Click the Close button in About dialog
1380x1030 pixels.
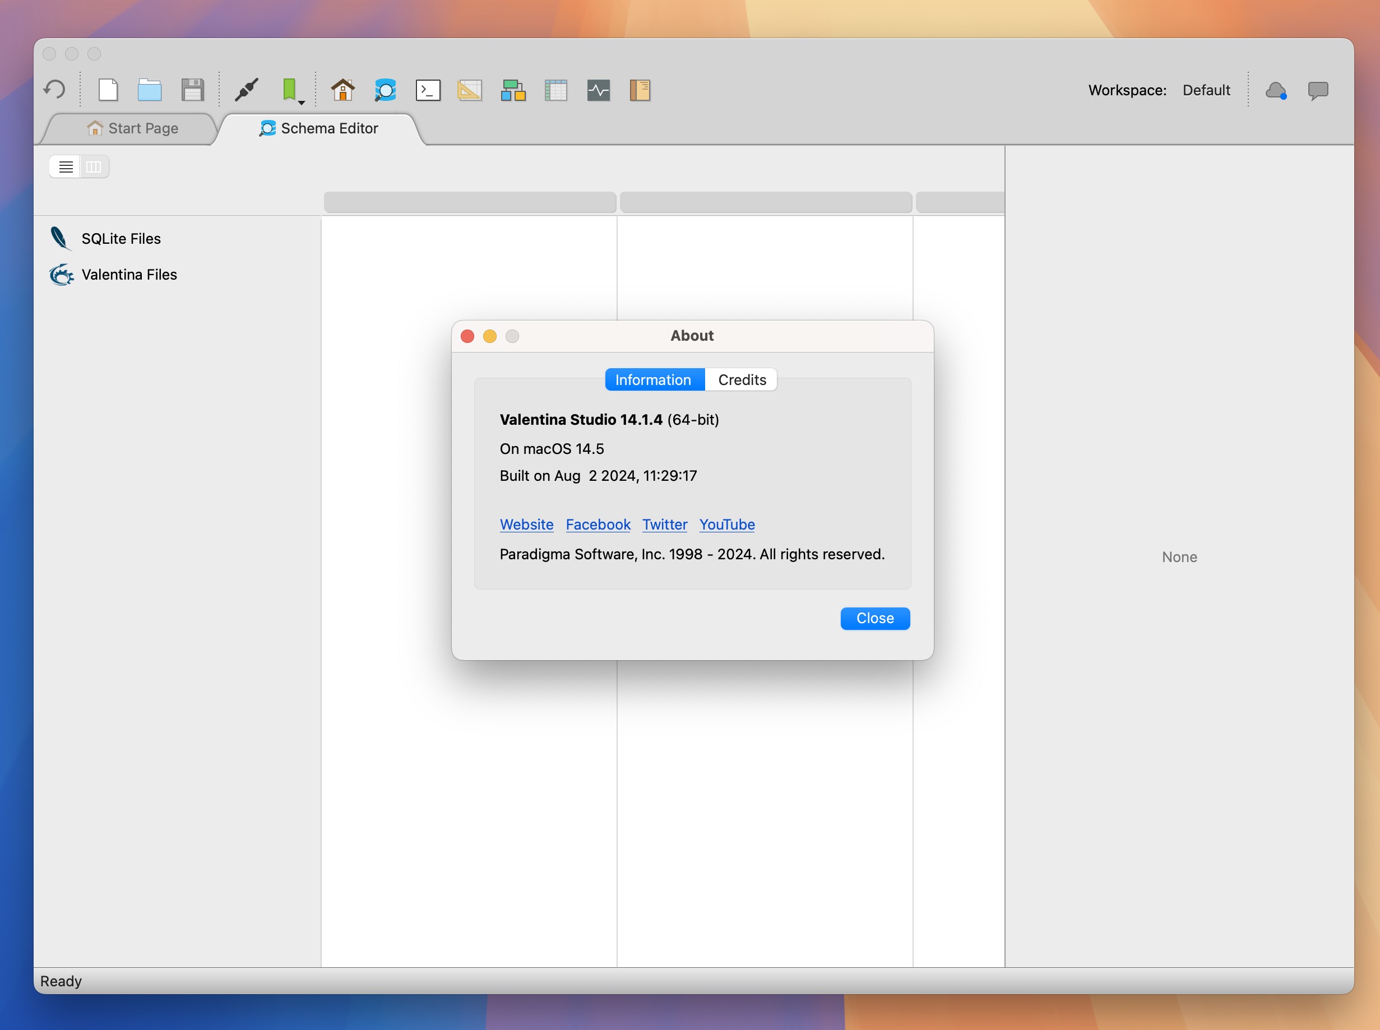coord(875,619)
